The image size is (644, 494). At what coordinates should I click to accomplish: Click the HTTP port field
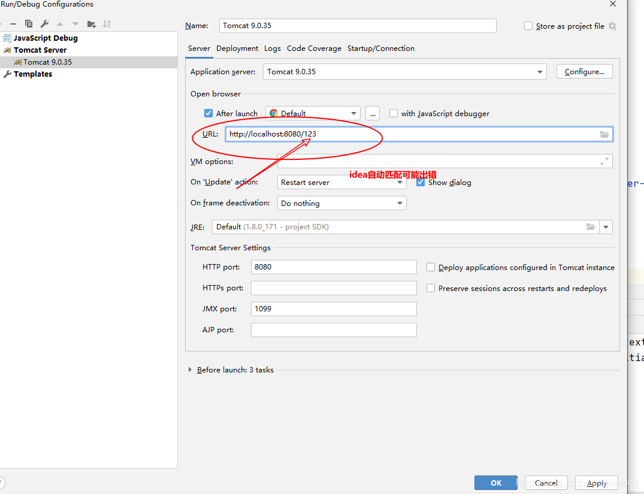pos(334,267)
